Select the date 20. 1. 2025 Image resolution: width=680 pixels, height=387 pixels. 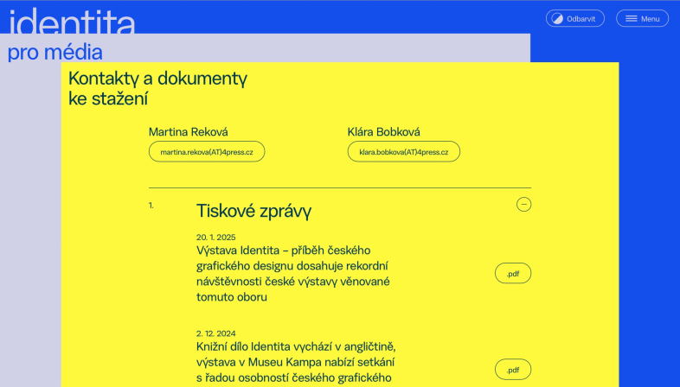point(216,238)
